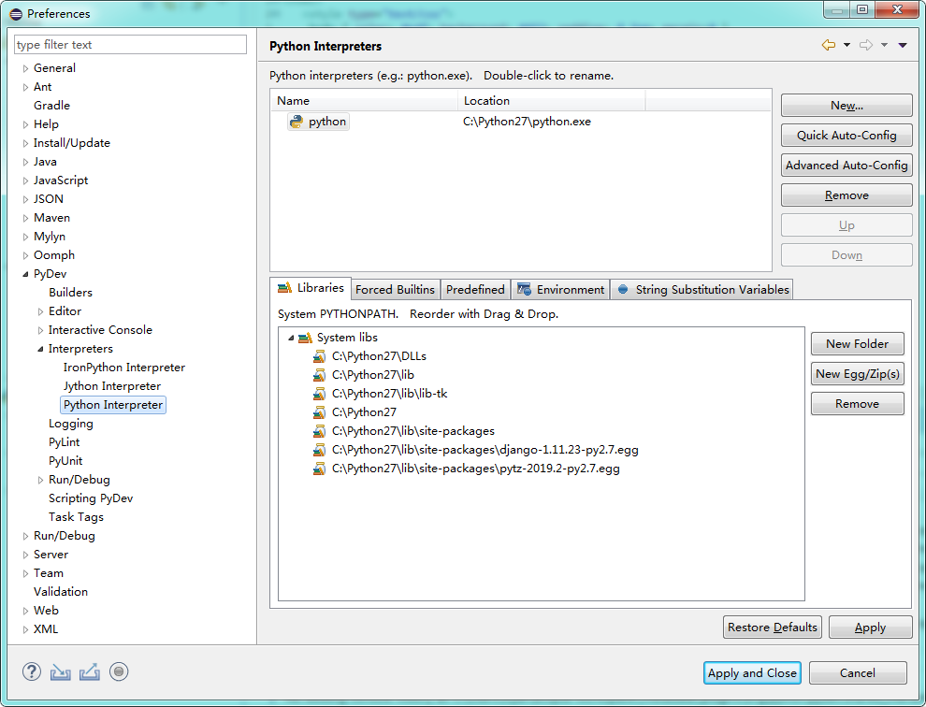Viewport: 926px width, 707px height.
Task: Collapse the Interpreters tree node
Action: point(40,349)
